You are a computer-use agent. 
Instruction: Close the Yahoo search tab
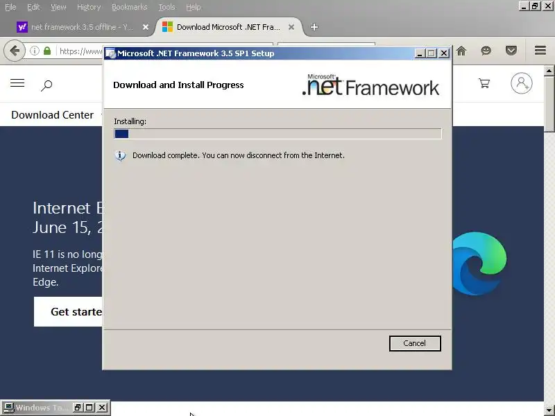pos(146,27)
